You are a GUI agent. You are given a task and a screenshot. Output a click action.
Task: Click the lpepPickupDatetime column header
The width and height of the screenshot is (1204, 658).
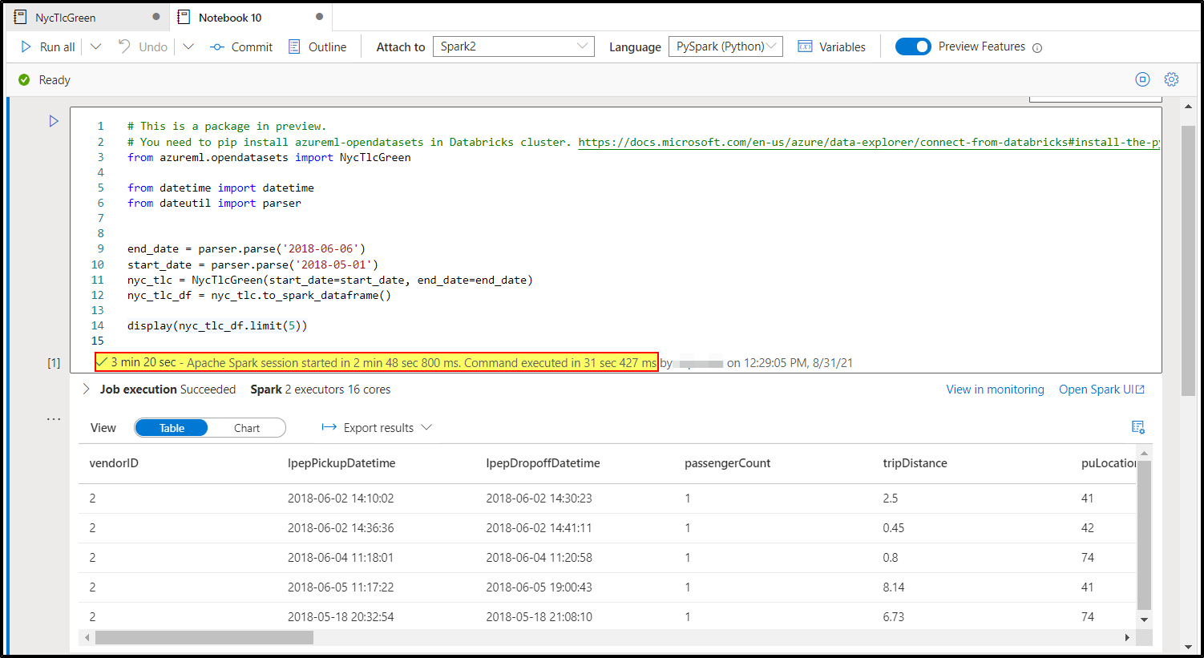[341, 463]
